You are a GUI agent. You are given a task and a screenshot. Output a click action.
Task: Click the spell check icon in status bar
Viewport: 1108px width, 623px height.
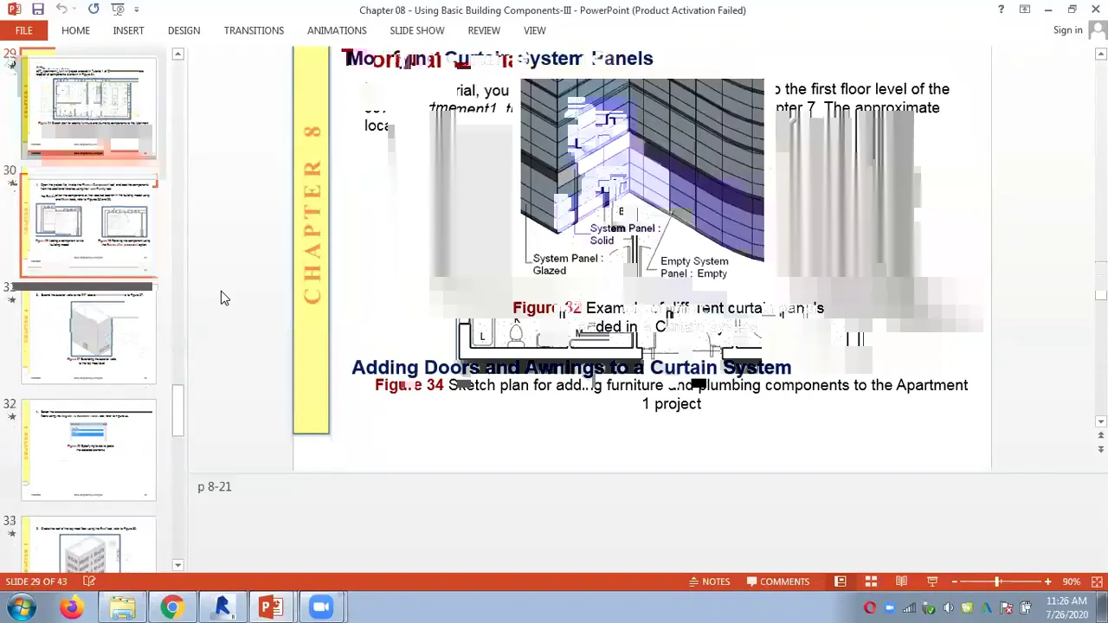point(88,581)
